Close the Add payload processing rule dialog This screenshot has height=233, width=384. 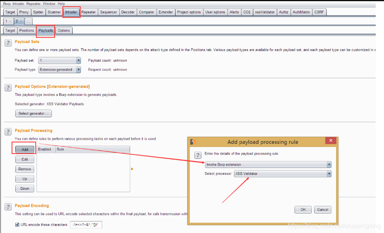[331, 140]
